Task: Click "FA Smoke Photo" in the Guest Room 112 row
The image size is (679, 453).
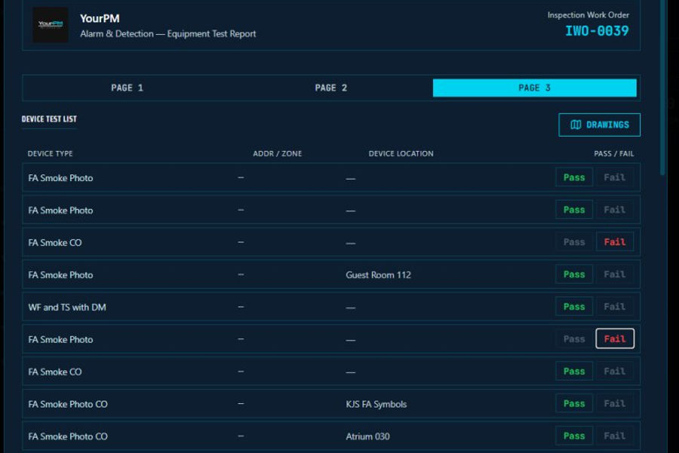Action: click(60, 275)
